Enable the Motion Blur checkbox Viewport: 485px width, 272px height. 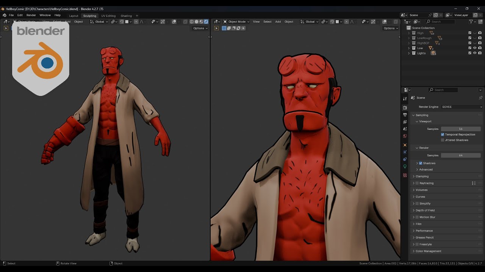click(x=417, y=217)
